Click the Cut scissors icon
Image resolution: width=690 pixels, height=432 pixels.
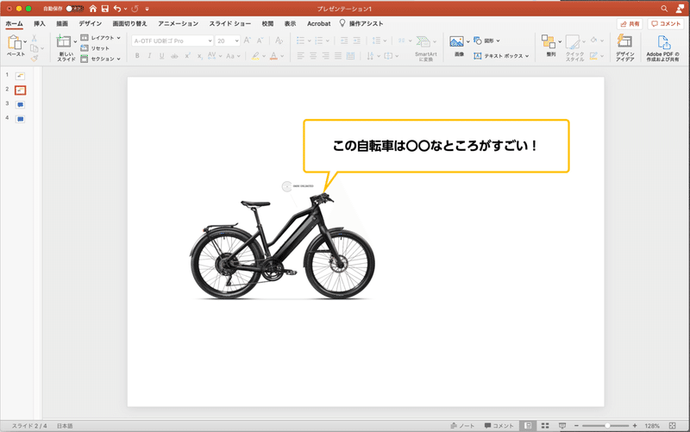pos(34,38)
